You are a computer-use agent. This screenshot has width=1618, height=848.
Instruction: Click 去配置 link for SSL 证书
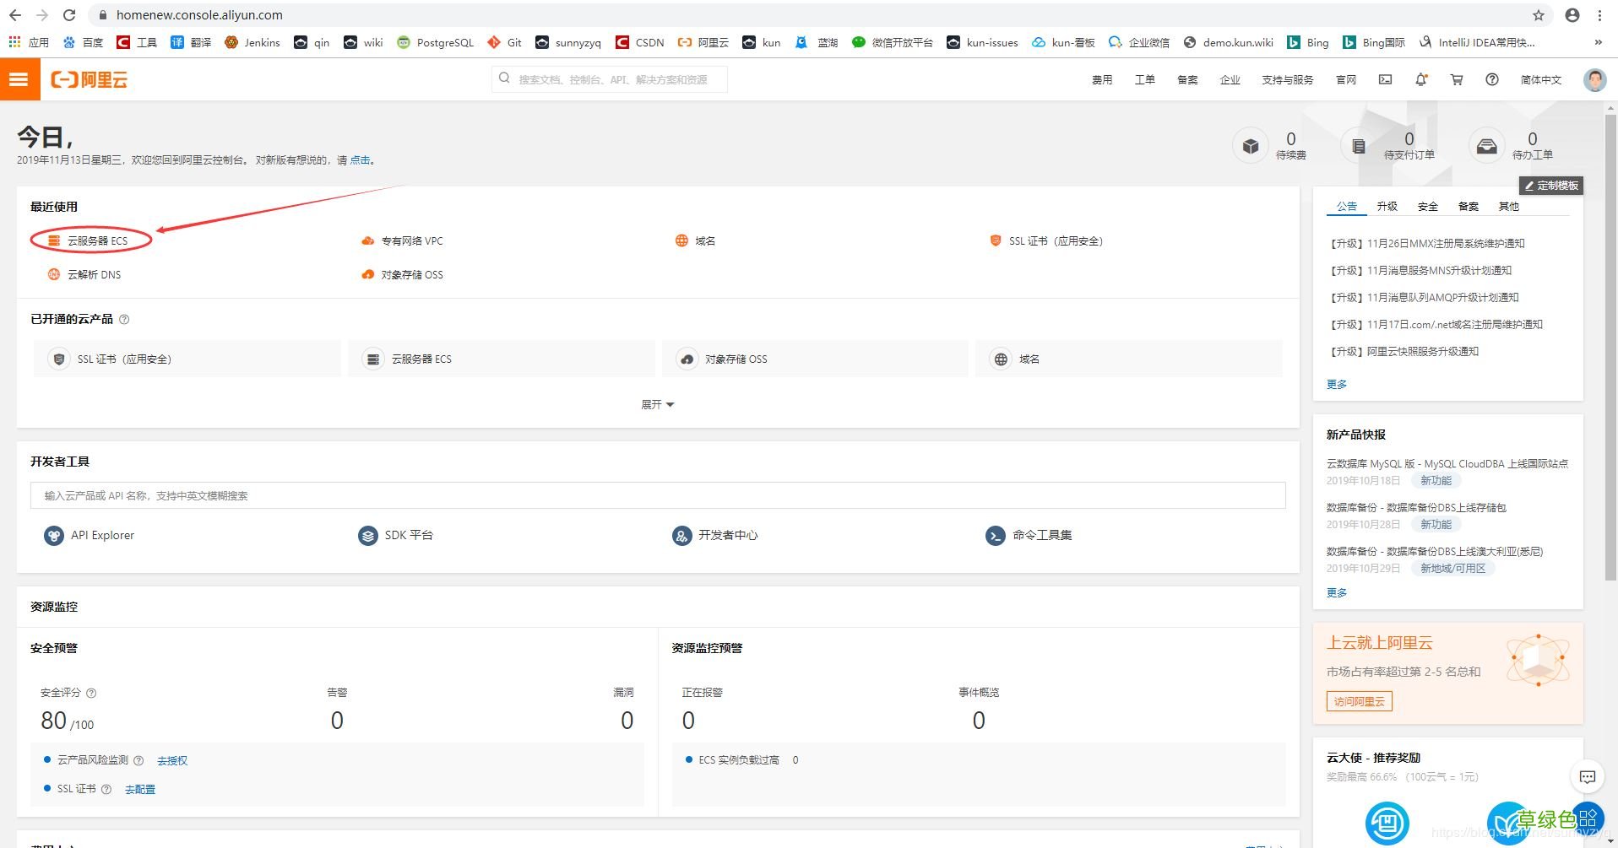(140, 789)
